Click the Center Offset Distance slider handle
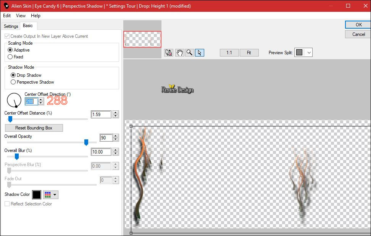371x236 pixels. point(10,119)
